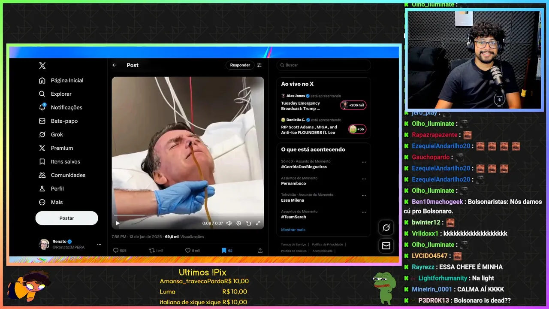549x309 pixels.
Task: Select the Notificações menu label
Action: [66, 107]
